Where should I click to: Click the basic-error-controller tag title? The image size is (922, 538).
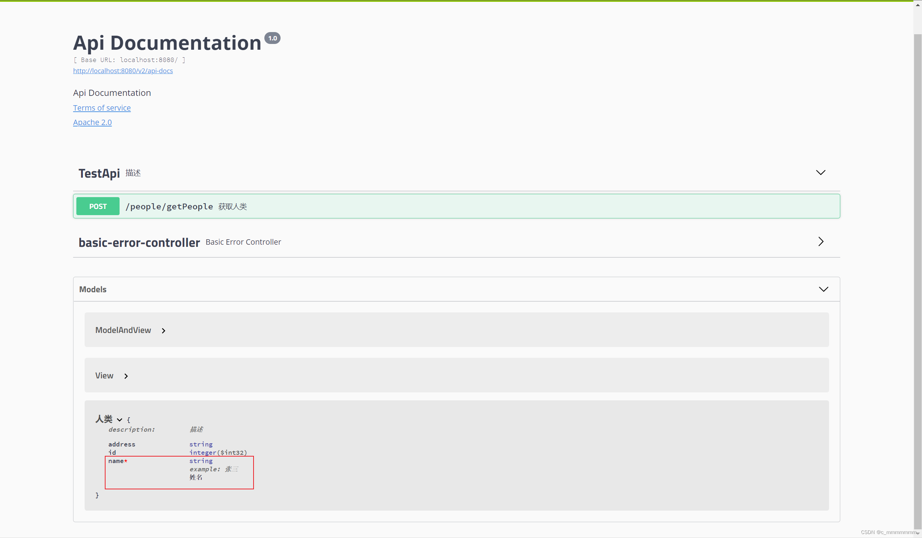coord(139,242)
